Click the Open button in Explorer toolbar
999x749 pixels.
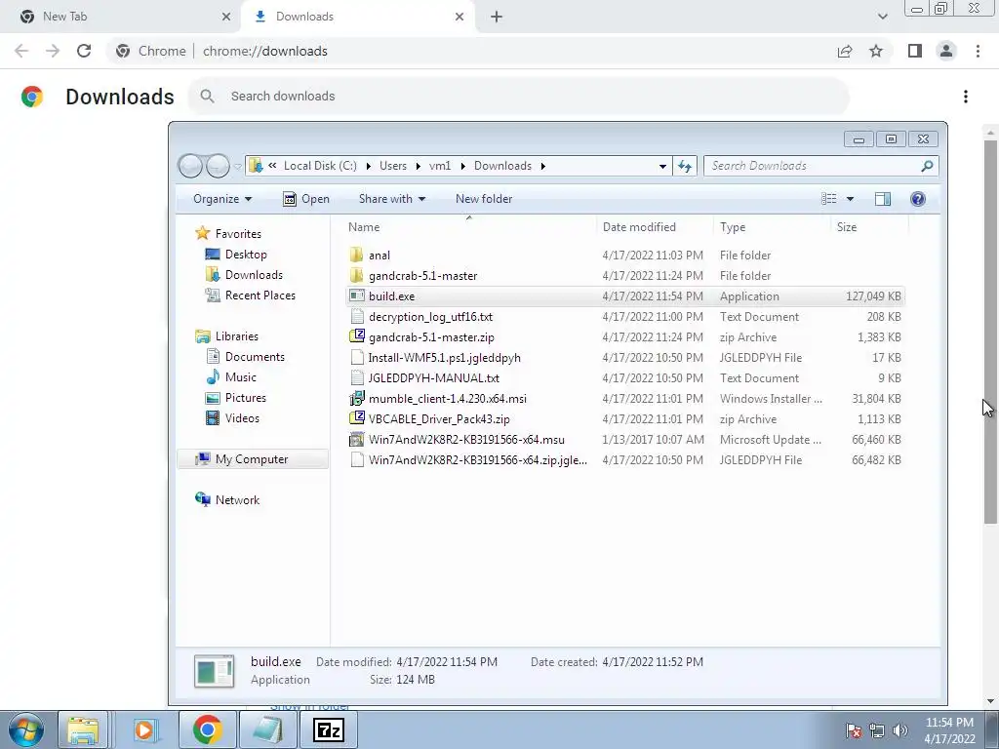(x=306, y=199)
